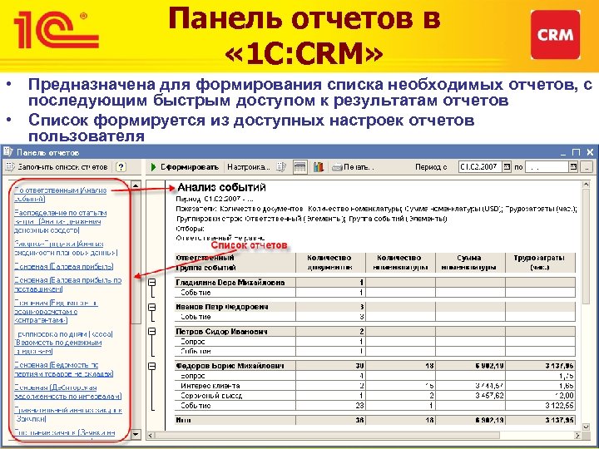
Task: Click the colored chart icon in toolbar
Action: click(x=318, y=167)
